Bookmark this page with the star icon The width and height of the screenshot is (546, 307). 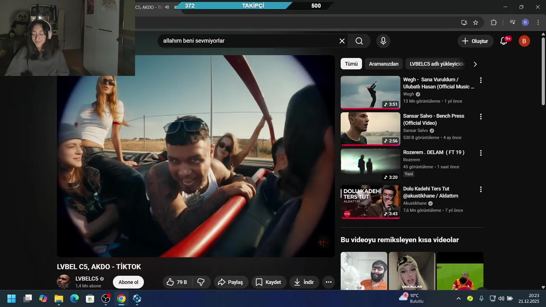click(476, 23)
